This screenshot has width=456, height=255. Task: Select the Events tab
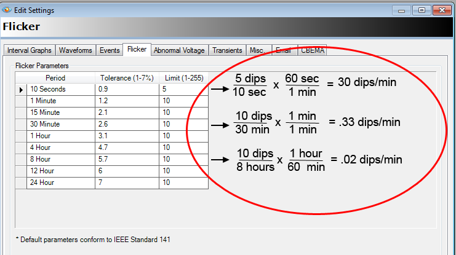coord(108,50)
